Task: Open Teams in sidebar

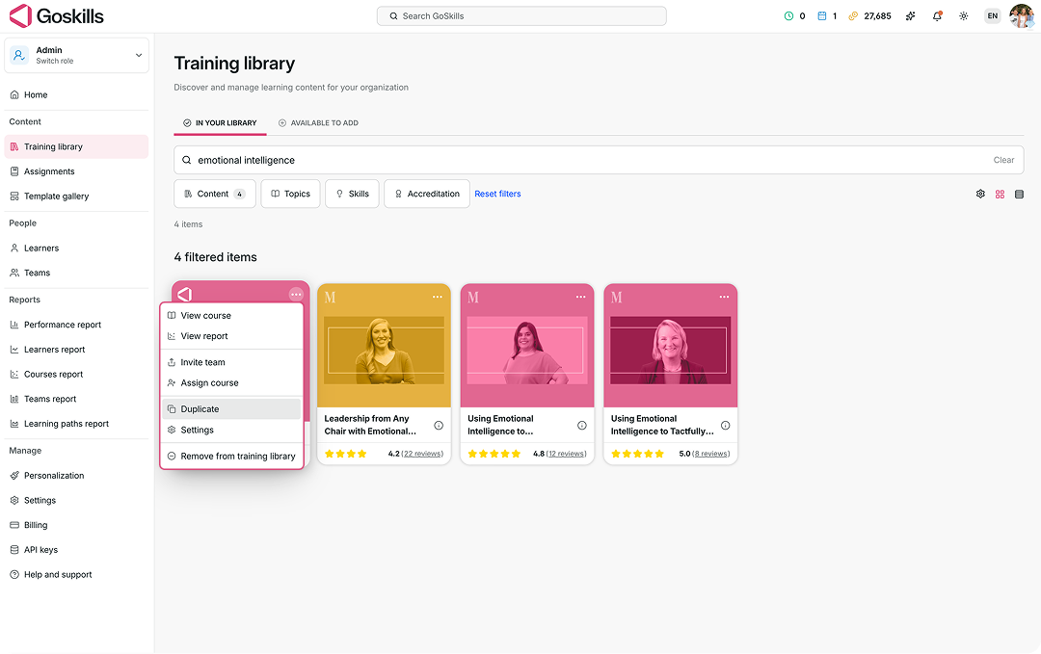Action: (76, 273)
